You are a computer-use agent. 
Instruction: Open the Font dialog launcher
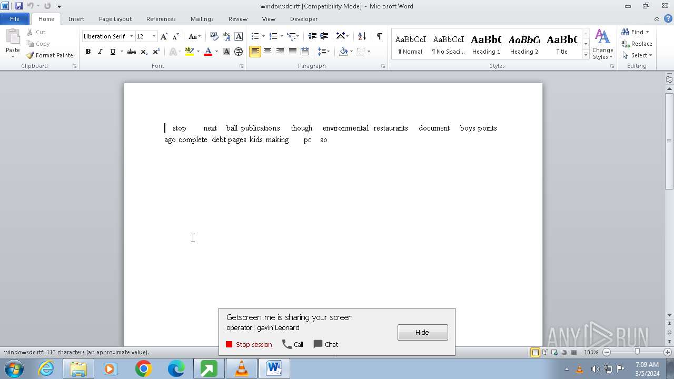[x=242, y=66]
